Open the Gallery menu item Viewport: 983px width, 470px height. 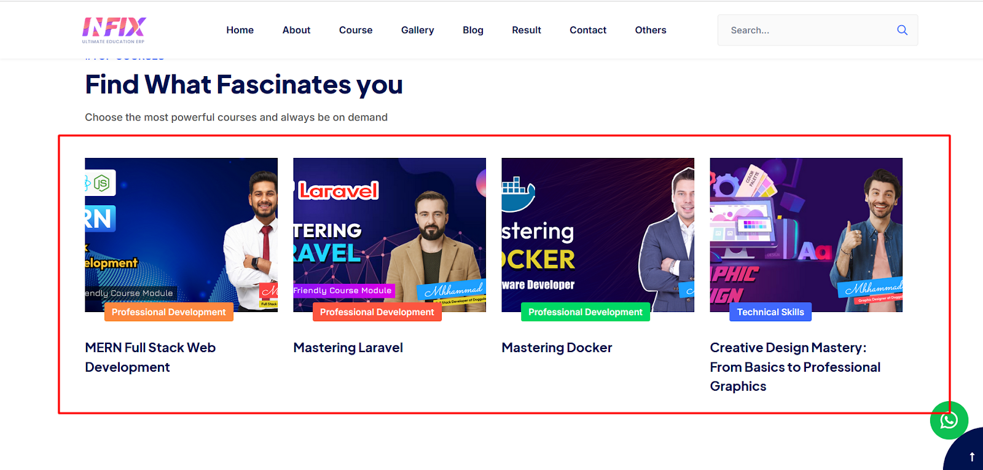click(418, 30)
